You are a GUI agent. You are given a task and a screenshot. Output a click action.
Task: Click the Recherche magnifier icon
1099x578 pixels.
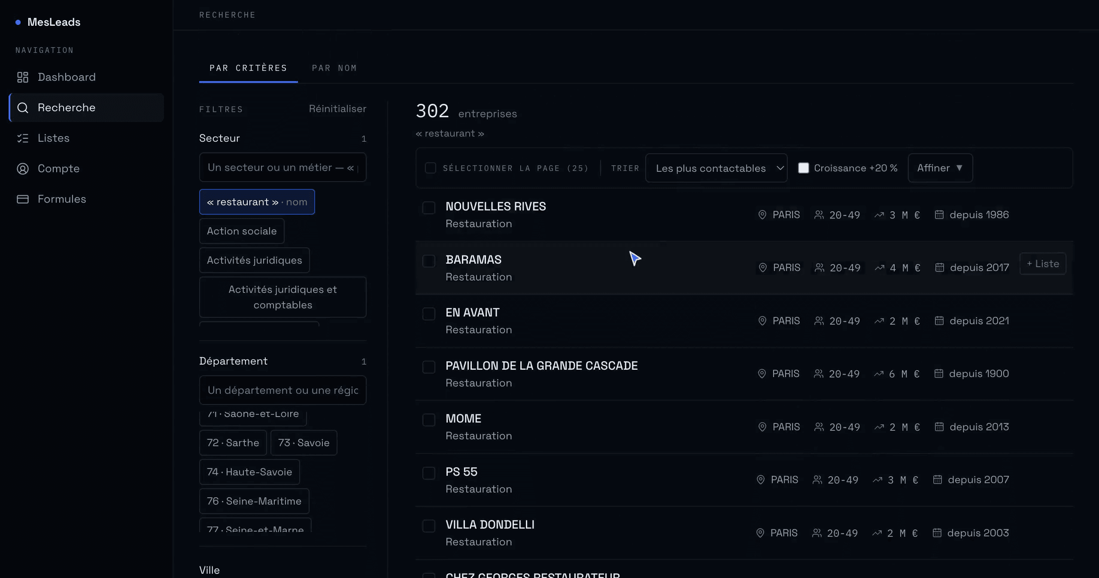coord(22,108)
